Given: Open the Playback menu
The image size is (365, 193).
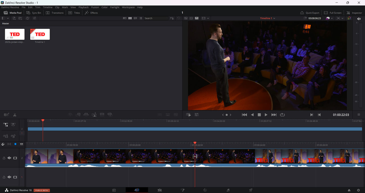Looking at the screenshot, I should coord(84,7).
